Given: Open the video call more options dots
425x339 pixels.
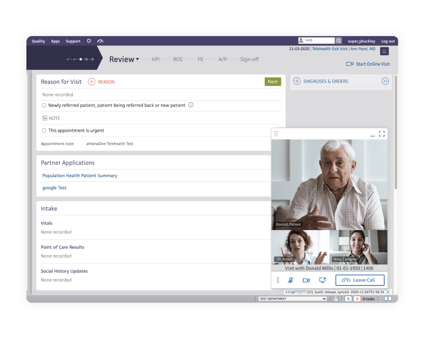Looking at the screenshot, I should 278,280.
